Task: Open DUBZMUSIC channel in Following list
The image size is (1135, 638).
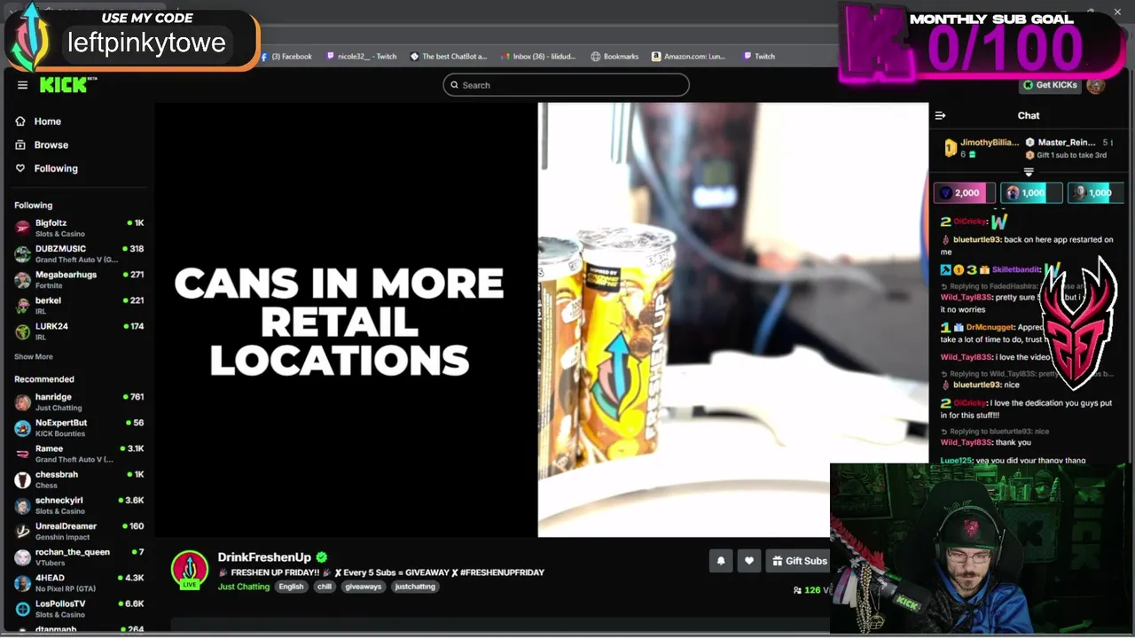Action: coord(79,253)
